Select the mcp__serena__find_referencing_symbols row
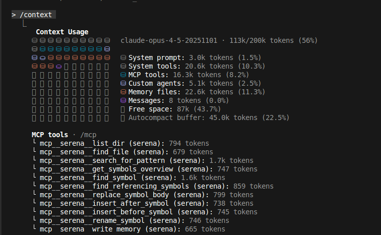 (x=153, y=186)
